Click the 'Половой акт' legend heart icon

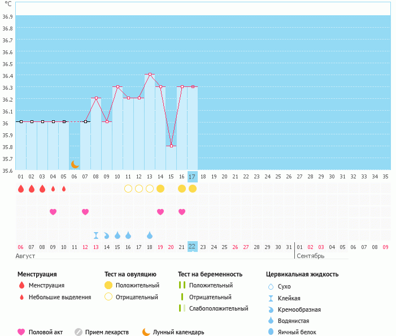[21, 332]
